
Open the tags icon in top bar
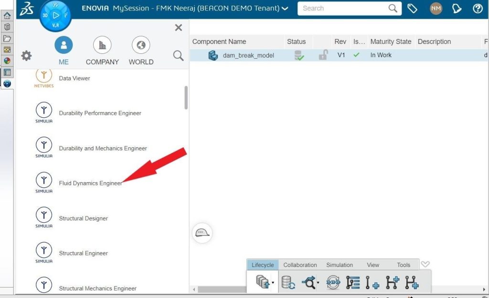point(412,9)
